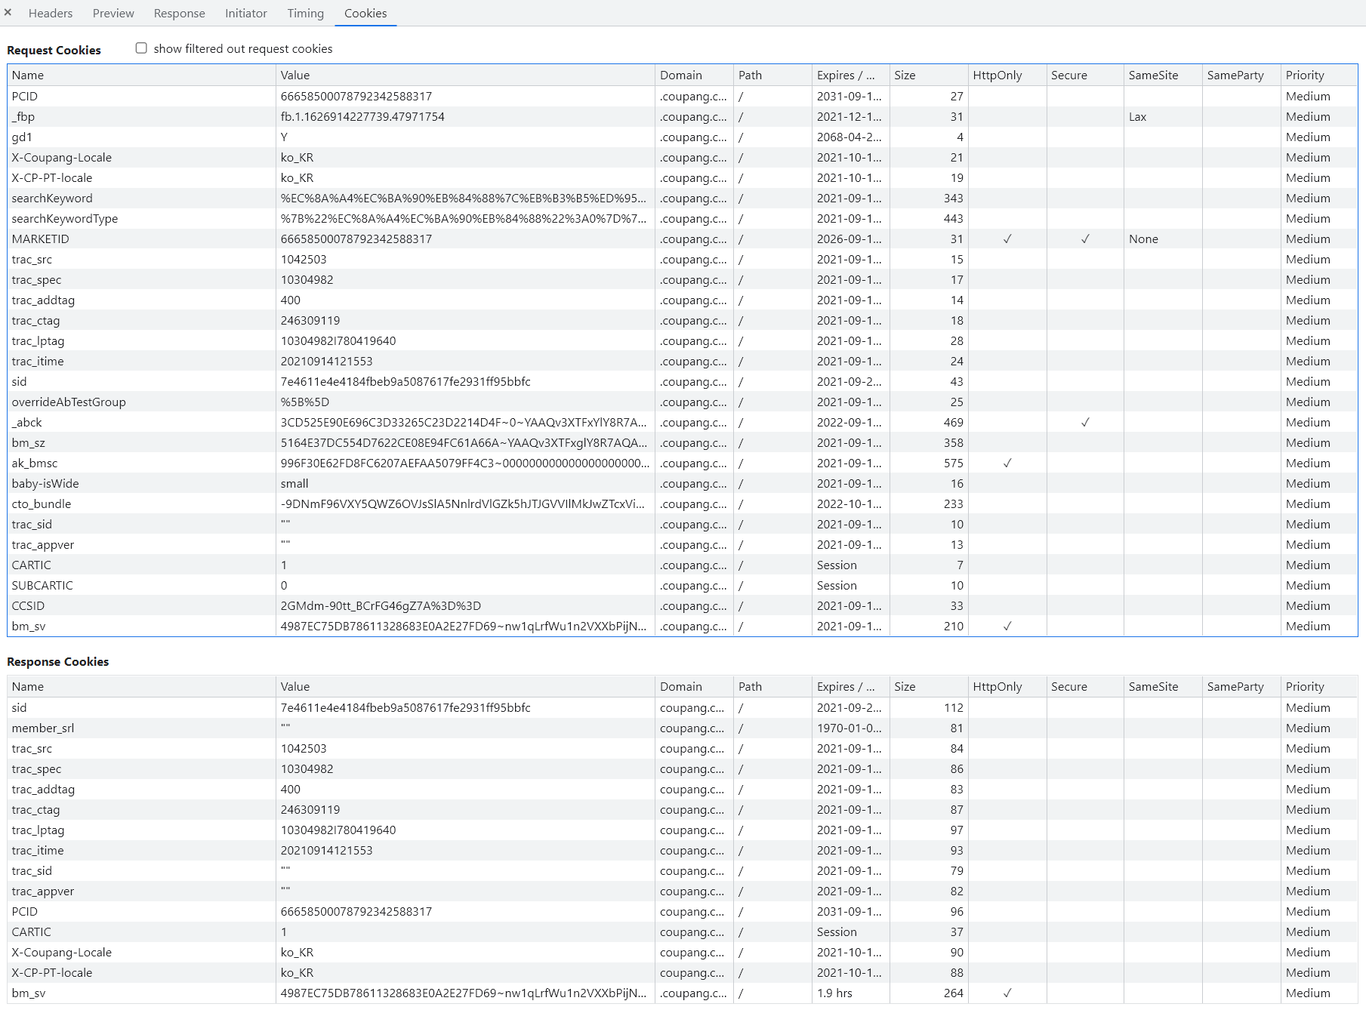The image size is (1366, 1010).
Task: Click the gd1 cookie name
Action: click(22, 137)
